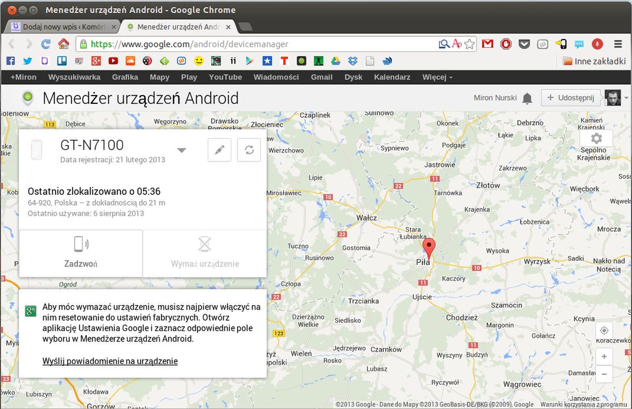
Task: Ring the phone with Zadzwoń
Action: tap(81, 253)
